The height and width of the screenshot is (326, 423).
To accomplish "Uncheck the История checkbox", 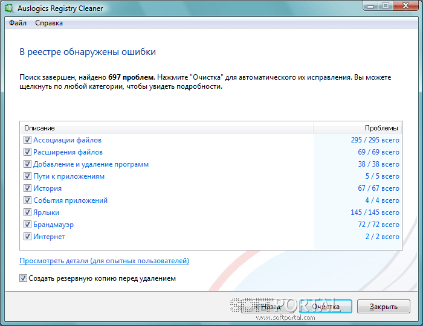I will [27, 188].
